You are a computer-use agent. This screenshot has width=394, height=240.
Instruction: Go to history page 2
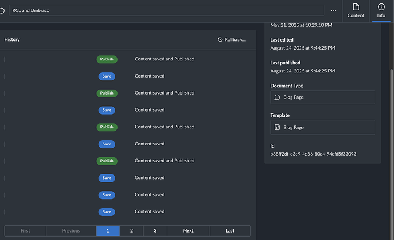click(131, 231)
